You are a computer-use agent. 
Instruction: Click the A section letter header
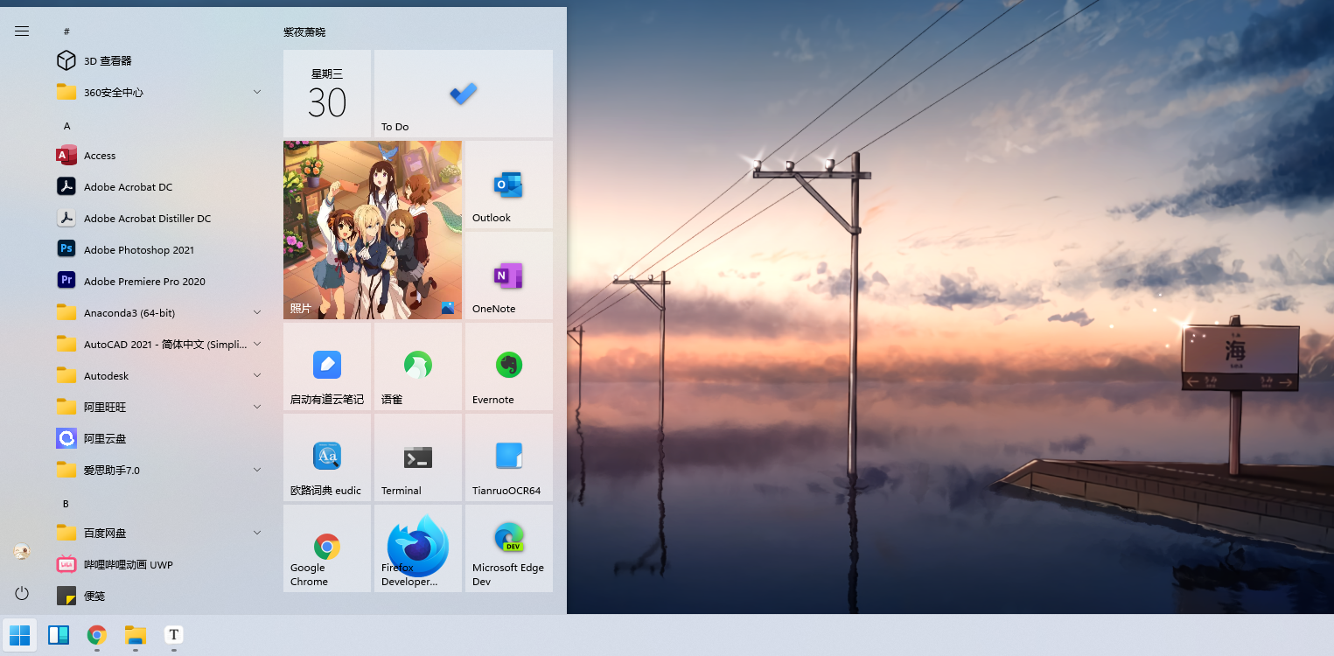[66, 126]
